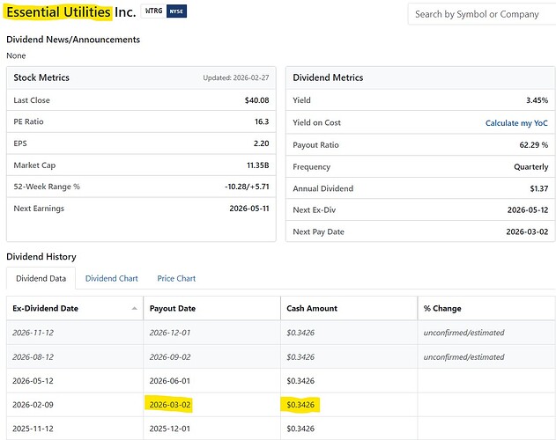Screen dimensions: 556x440
Task: Click the NYSE exchange badge
Action: pos(176,12)
